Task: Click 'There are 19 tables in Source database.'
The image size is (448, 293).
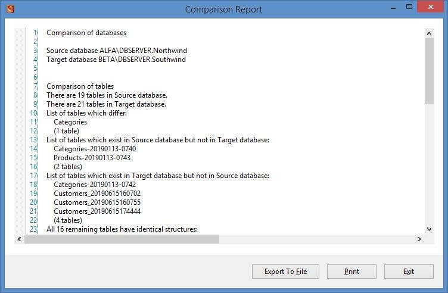Action: (x=107, y=95)
